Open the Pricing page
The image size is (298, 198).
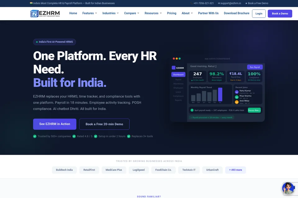pyautogui.click(x=172, y=13)
